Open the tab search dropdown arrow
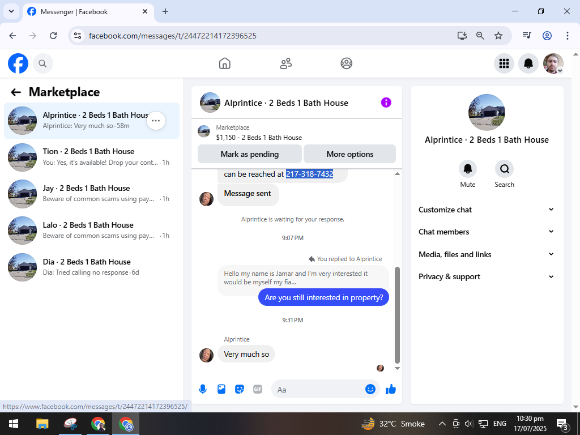The width and height of the screenshot is (580, 435). (x=11, y=11)
